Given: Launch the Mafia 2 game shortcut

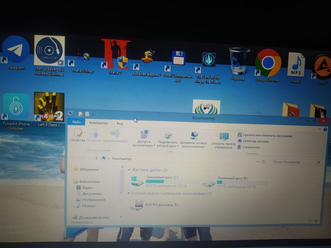Looking at the screenshot, I should pyautogui.click(x=115, y=57).
